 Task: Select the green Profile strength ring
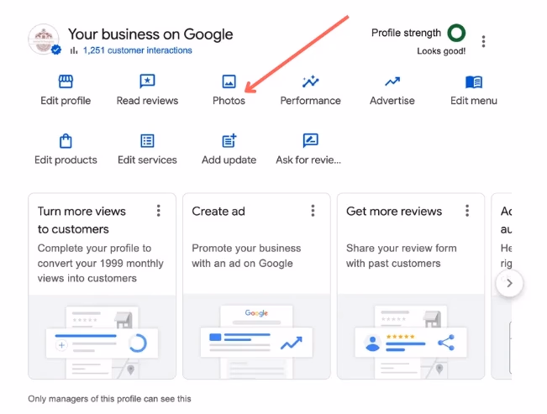click(x=456, y=33)
